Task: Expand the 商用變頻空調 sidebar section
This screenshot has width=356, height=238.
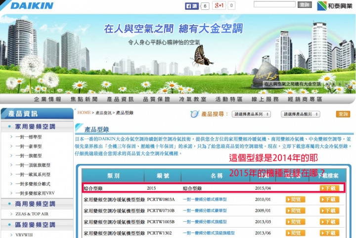Action: 35,204
